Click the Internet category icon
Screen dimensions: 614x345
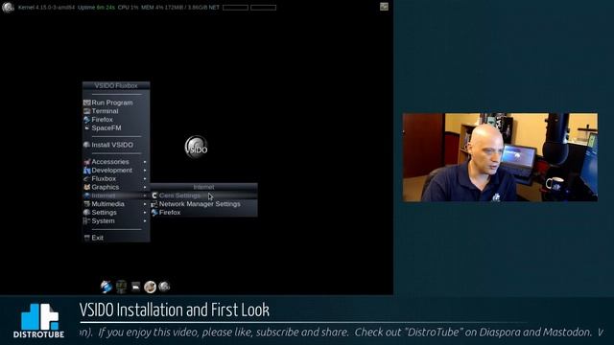87,195
